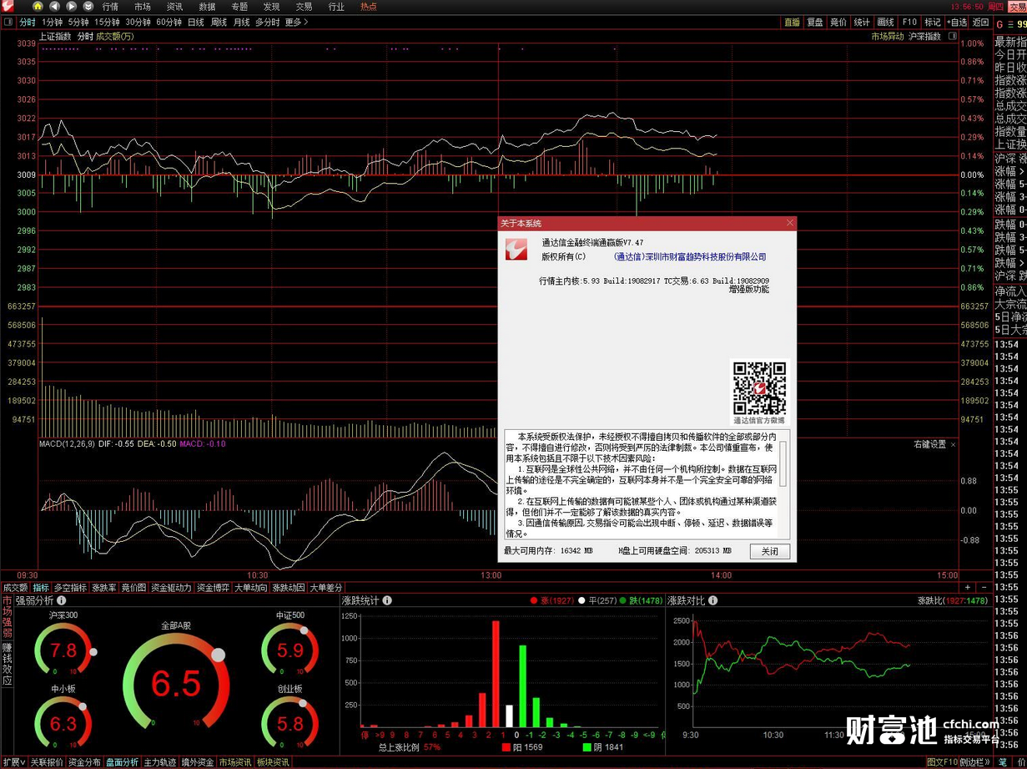Select the 成交额 indicator tab

coord(15,588)
